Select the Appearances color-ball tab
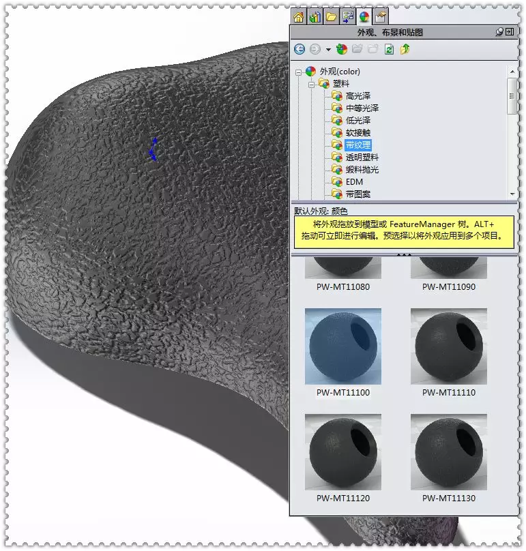 (364, 16)
